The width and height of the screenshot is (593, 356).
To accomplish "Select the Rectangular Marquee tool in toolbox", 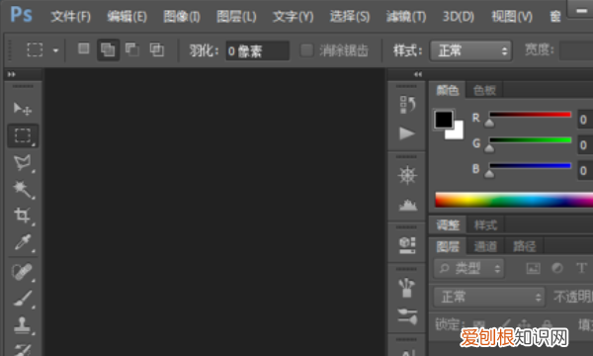I will 23,135.
